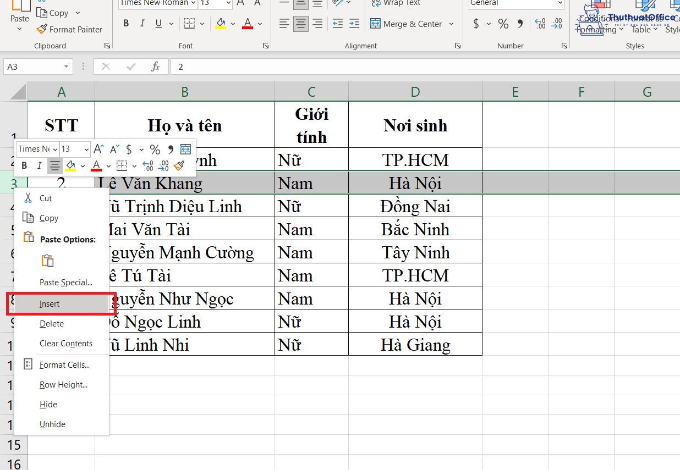Select the Merge & Center command

point(409,24)
